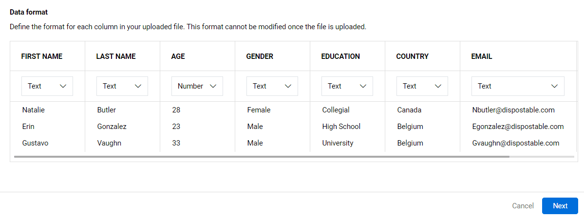The width and height of the screenshot is (584, 220).
Task: Select the Collegial education cell
Action: point(336,110)
